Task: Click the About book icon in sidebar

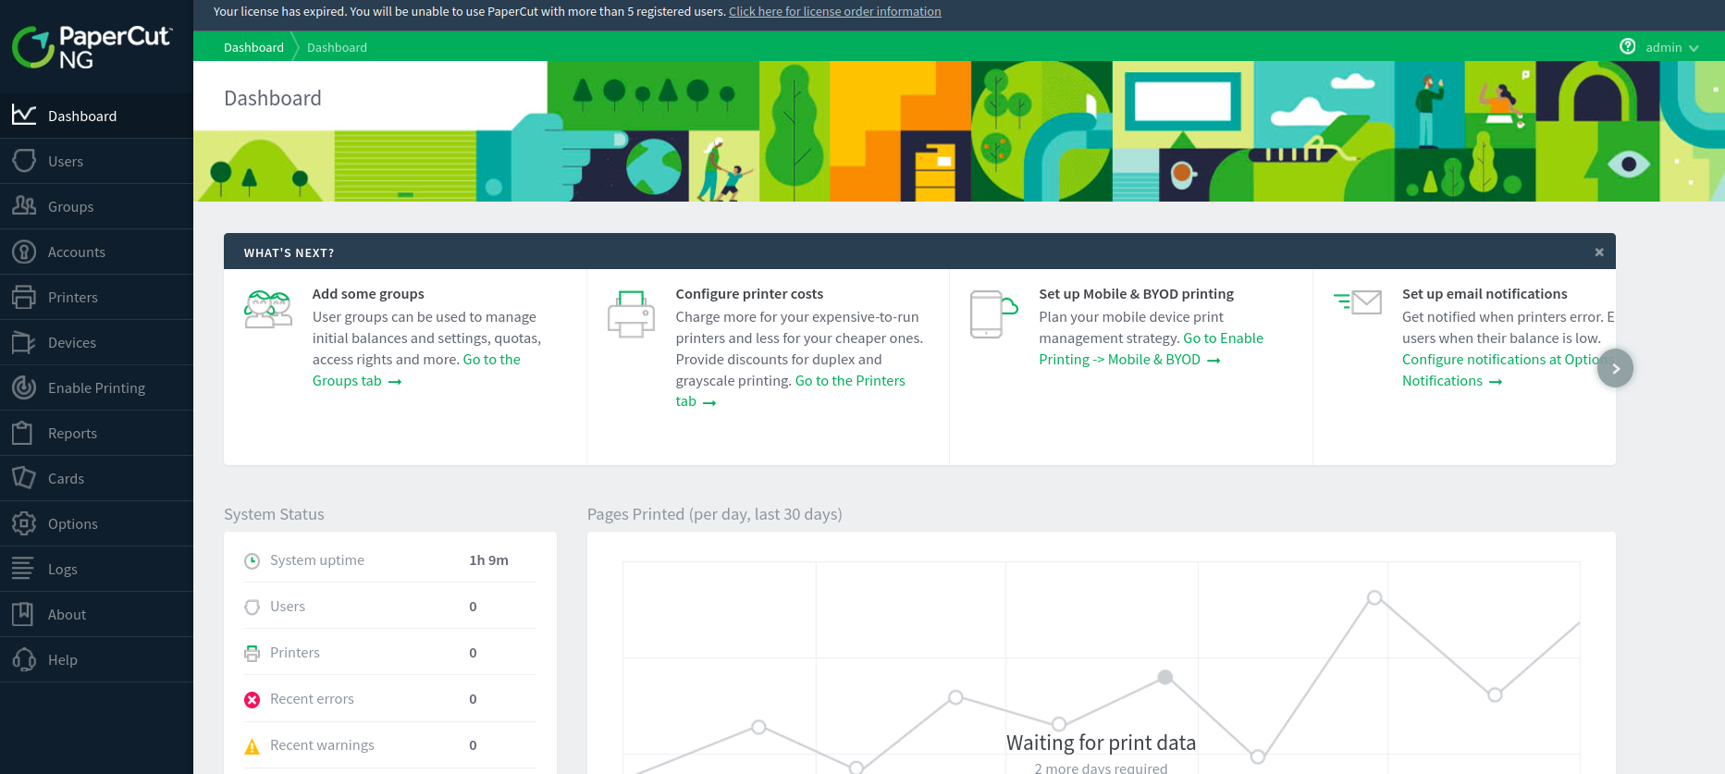Action: [x=23, y=613]
